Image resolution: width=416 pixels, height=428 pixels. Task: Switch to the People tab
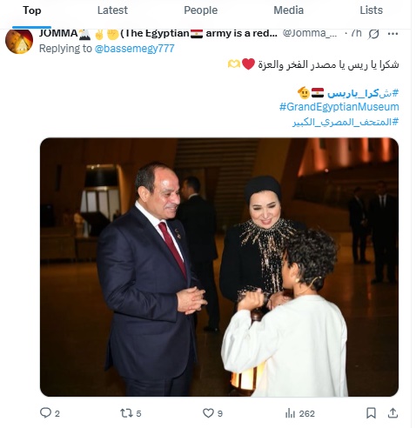pos(200,10)
